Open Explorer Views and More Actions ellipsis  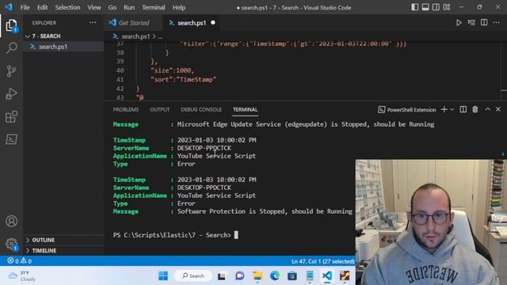pos(93,23)
